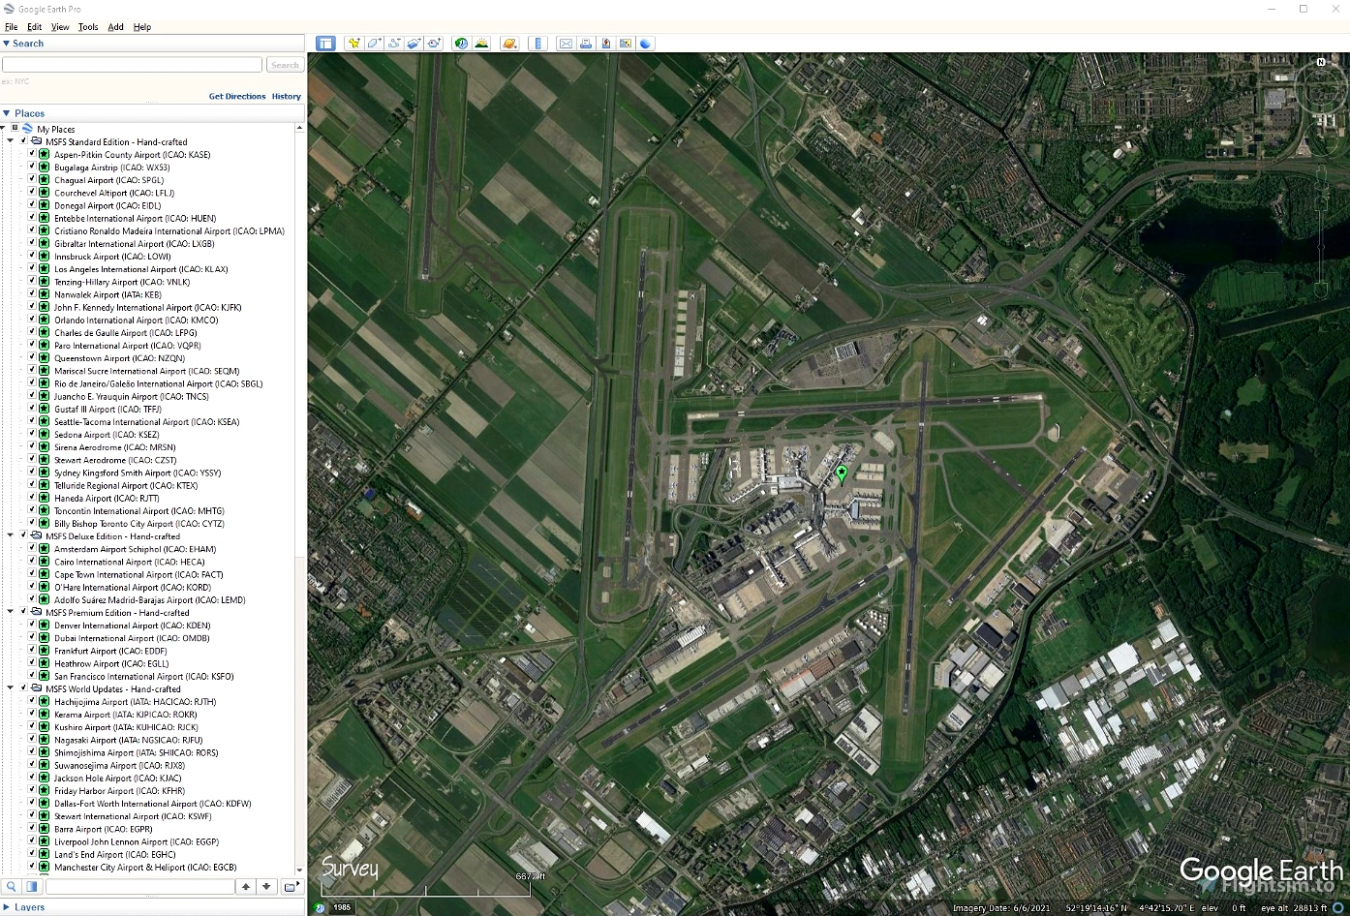Image resolution: width=1350 pixels, height=916 pixels.
Task: Uncheck Heathrow Airport (ICAO: EGLL) checkbox
Action: (x=31, y=663)
